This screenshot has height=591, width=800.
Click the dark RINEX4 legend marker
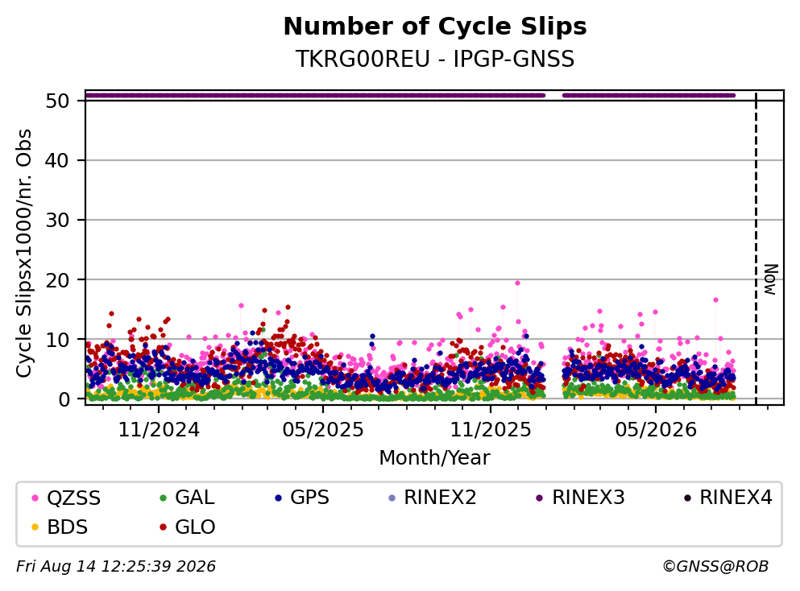687,498
